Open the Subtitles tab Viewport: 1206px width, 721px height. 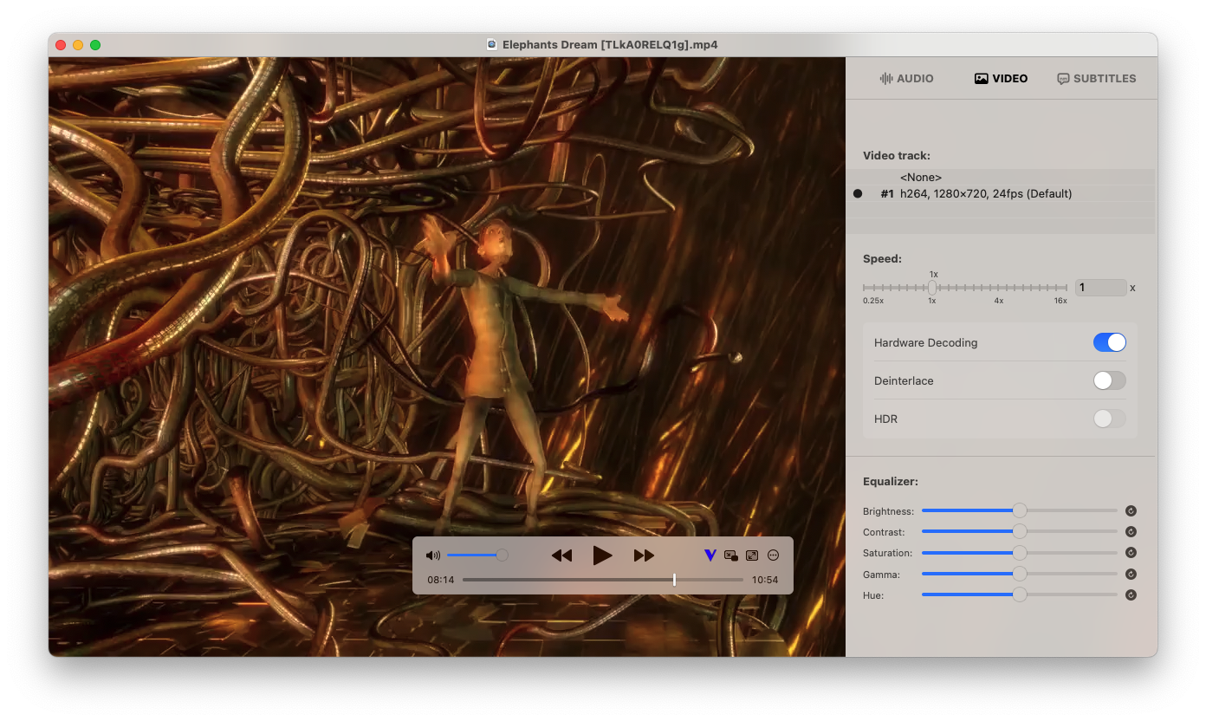click(1096, 78)
